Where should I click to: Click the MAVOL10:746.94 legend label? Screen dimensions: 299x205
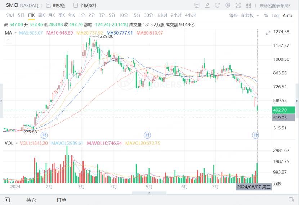(x=104, y=143)
